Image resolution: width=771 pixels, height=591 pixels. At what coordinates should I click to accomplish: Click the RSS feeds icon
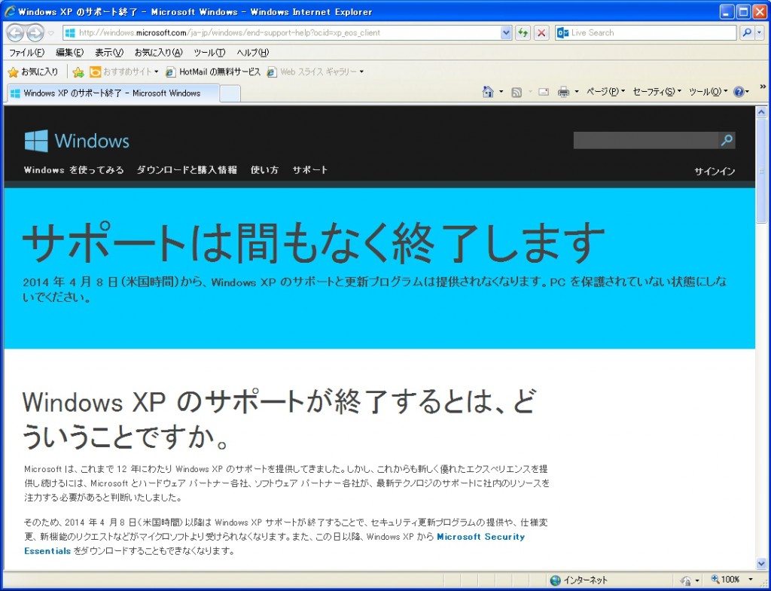(517, 92)
